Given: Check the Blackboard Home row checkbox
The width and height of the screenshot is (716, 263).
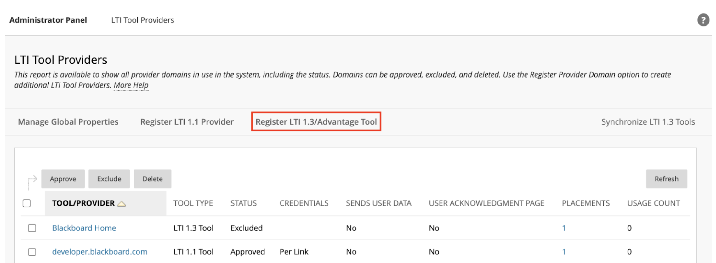Looking at the screenshot, I should [x=32, y=228].
